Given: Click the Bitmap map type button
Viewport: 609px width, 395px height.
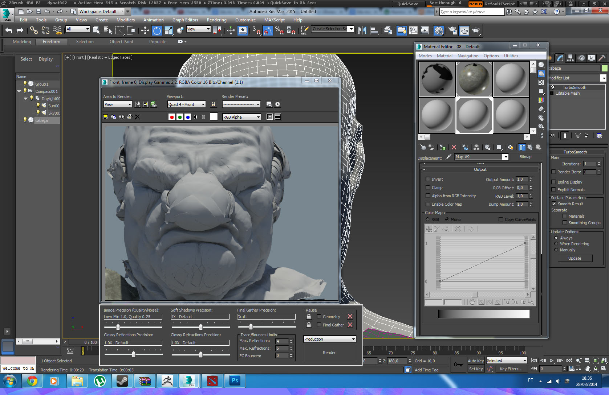Looking at the screenshot, I should (525, 157).
